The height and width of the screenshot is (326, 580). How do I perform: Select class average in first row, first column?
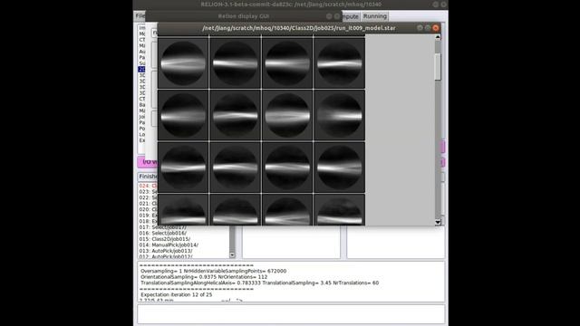(x=183, y=63)
